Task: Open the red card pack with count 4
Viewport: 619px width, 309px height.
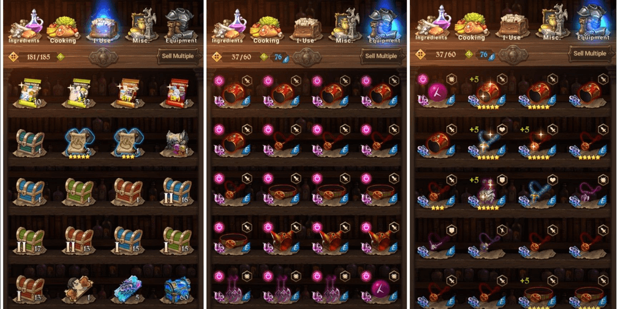Action: coord(177,94)
